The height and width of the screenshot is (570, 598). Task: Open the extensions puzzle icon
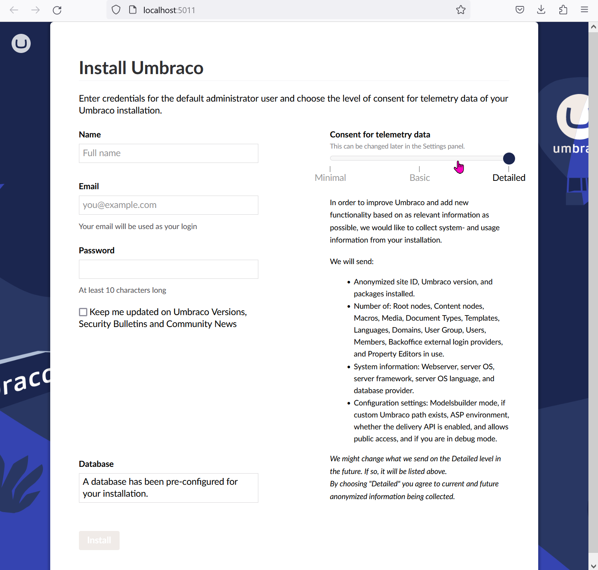563,10
